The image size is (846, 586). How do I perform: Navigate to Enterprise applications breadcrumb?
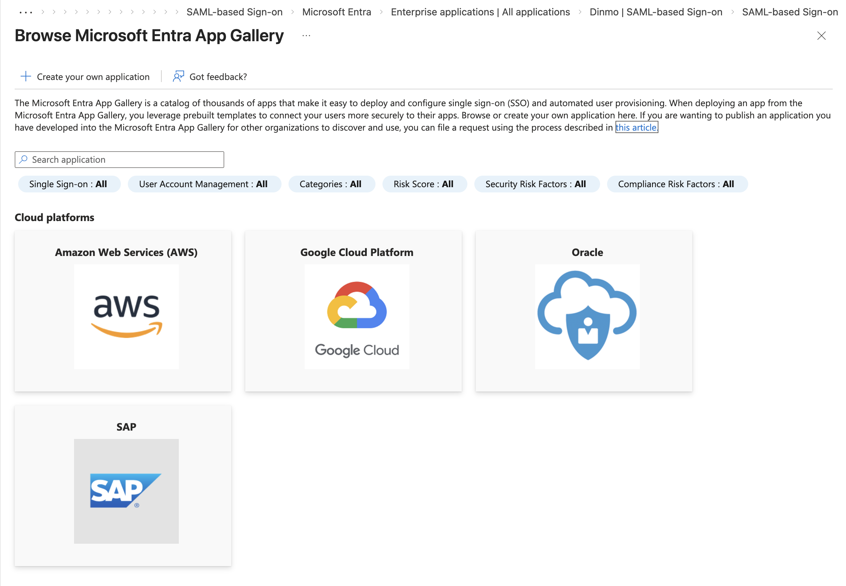pos(480,12)
